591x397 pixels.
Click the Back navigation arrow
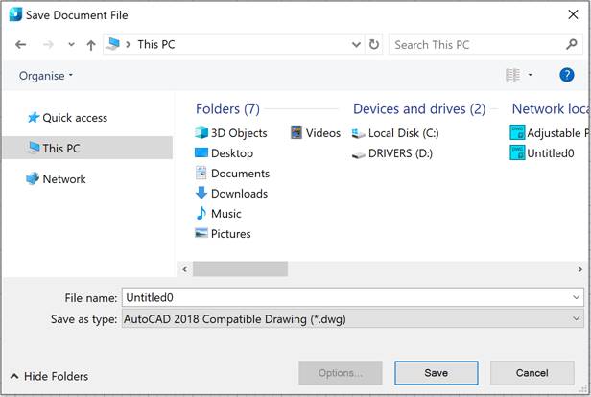point(21,45)
